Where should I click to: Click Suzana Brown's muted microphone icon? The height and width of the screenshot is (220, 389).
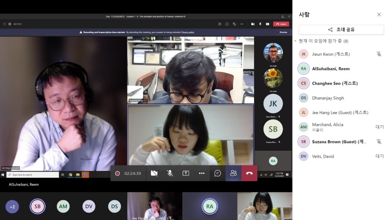379,142
